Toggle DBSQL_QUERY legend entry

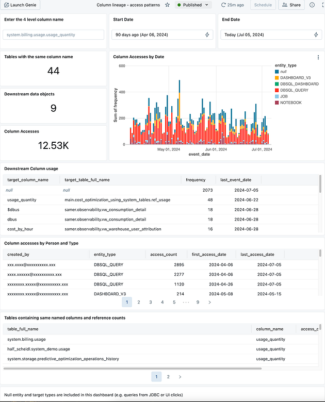point(291,90)
